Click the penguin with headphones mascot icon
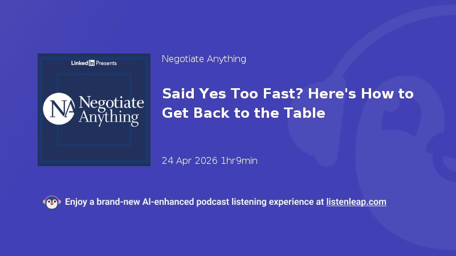Image resolution: width=456 pixels, height=256 pixels. point(52,203)
